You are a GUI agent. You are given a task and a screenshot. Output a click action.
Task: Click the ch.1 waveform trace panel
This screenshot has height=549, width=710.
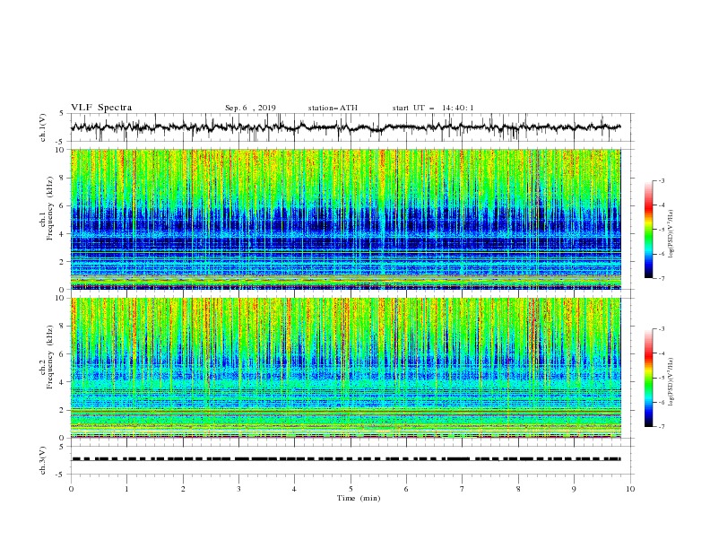tap(352, 127)
